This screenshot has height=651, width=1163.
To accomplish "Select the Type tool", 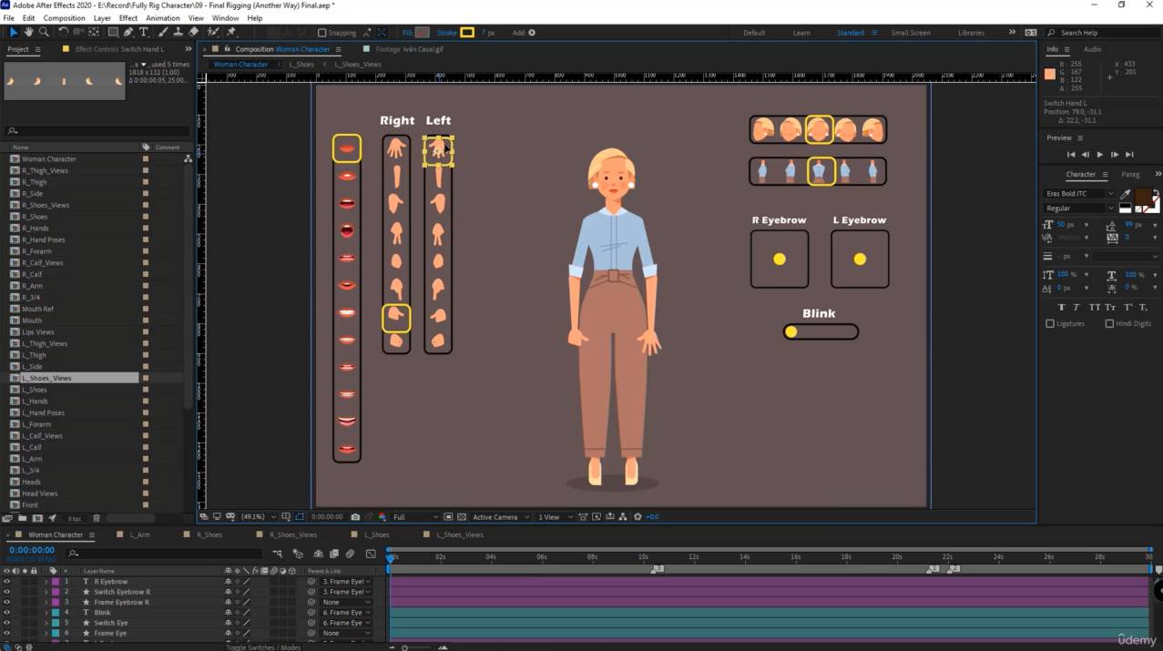I will coord(144,32).
